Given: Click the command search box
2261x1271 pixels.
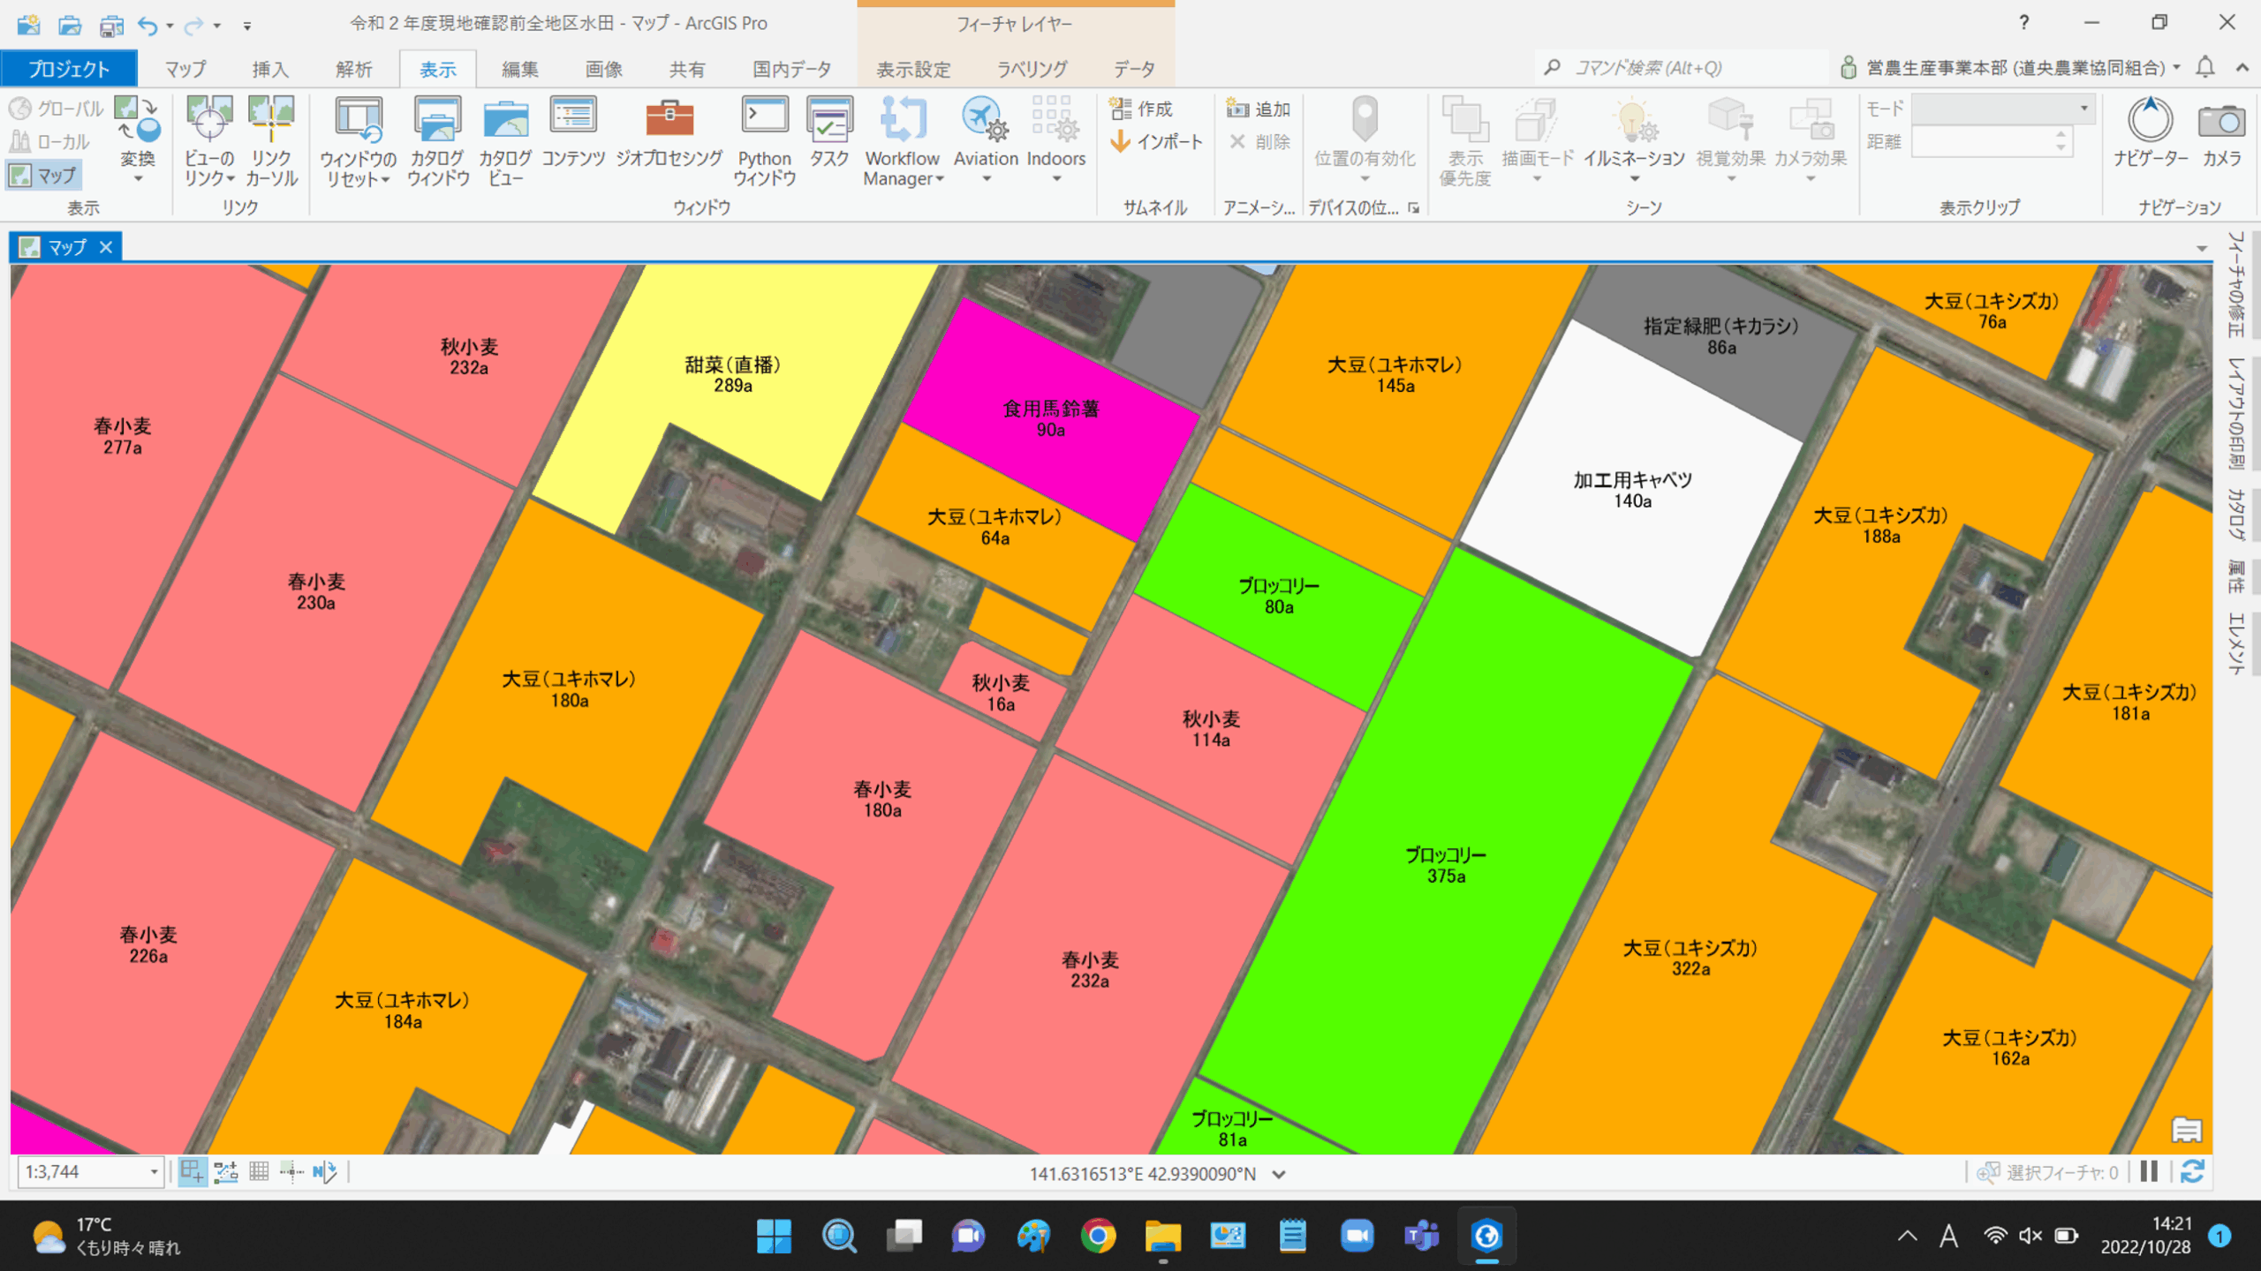Looking at the screenshot, I should pos(1678,68).
